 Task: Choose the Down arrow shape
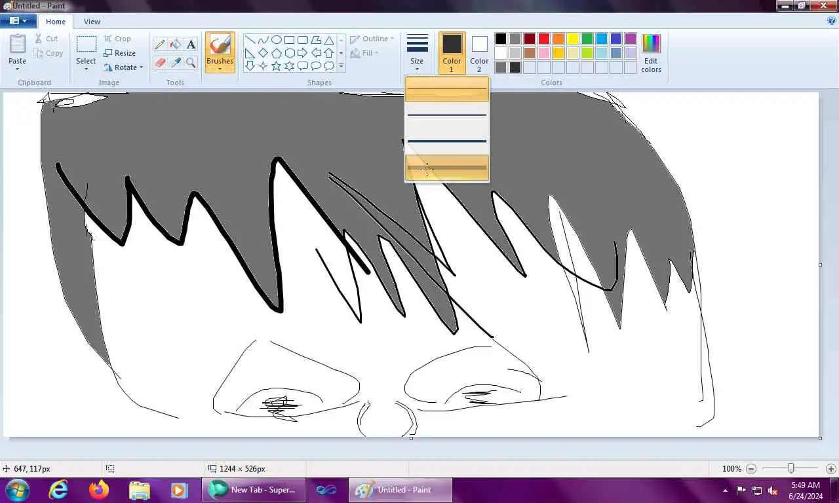(250, 66)
